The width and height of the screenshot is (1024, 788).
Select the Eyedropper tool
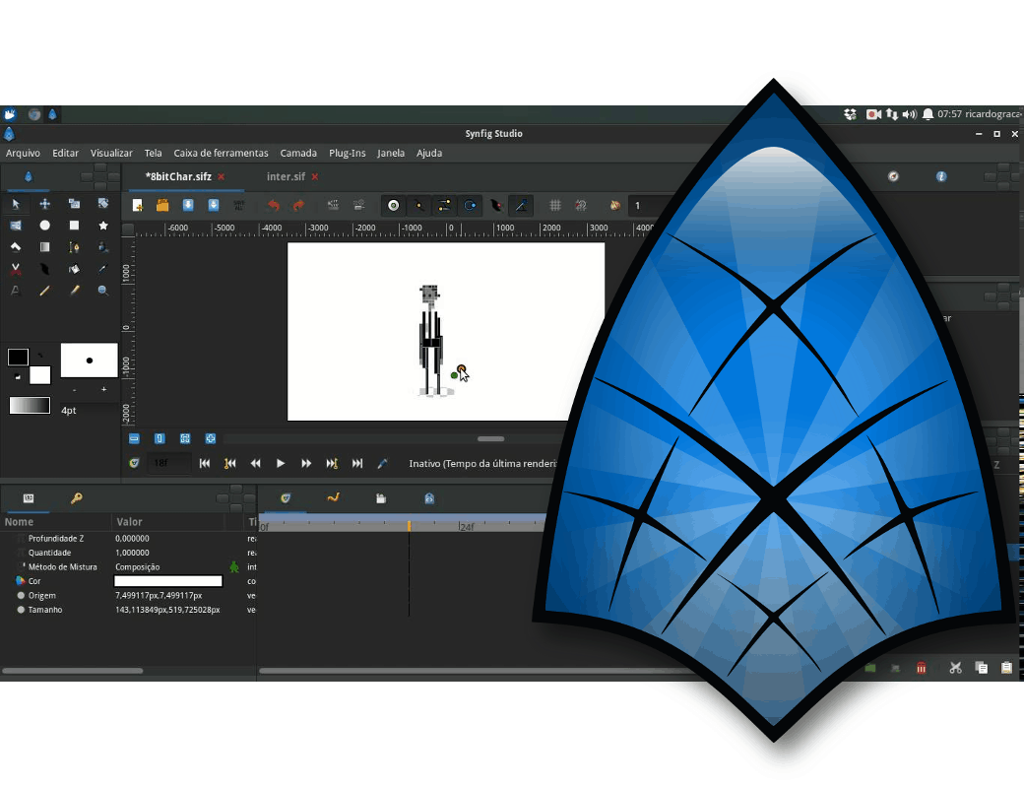tap(103, 269)
